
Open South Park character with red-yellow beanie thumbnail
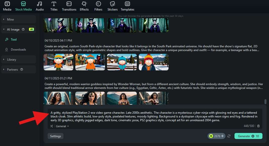coord(154,62)
